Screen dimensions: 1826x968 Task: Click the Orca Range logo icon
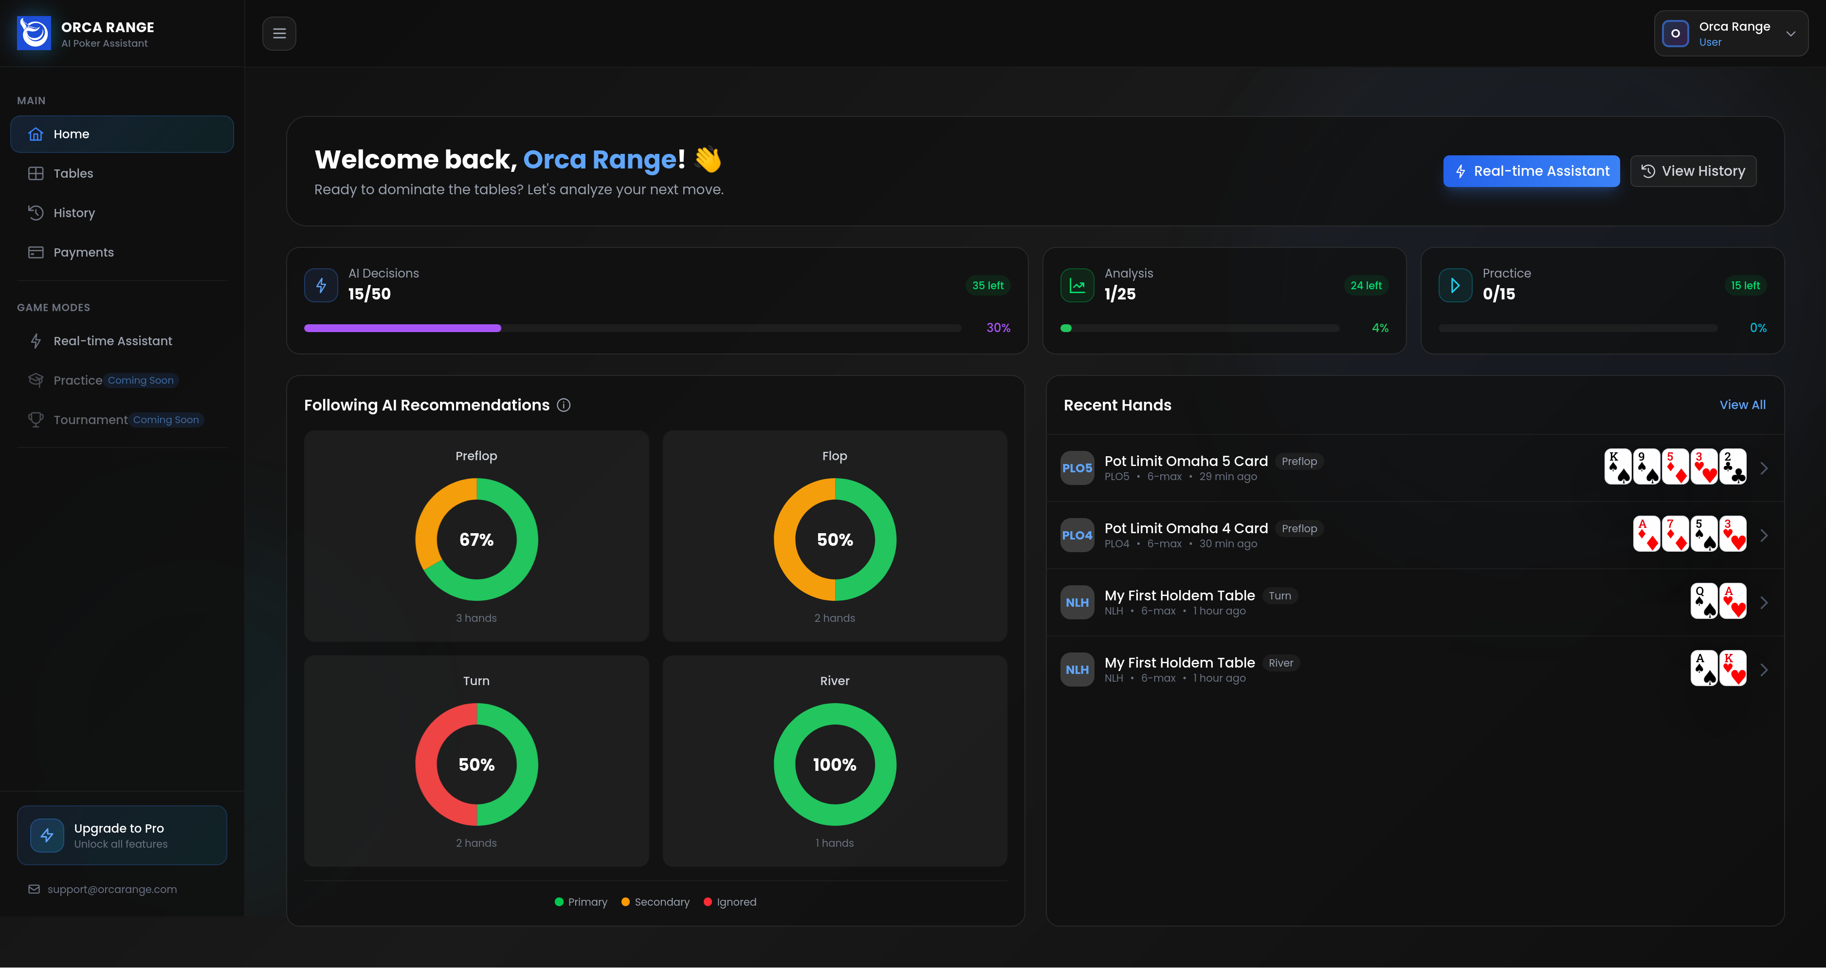pos(34,33)
